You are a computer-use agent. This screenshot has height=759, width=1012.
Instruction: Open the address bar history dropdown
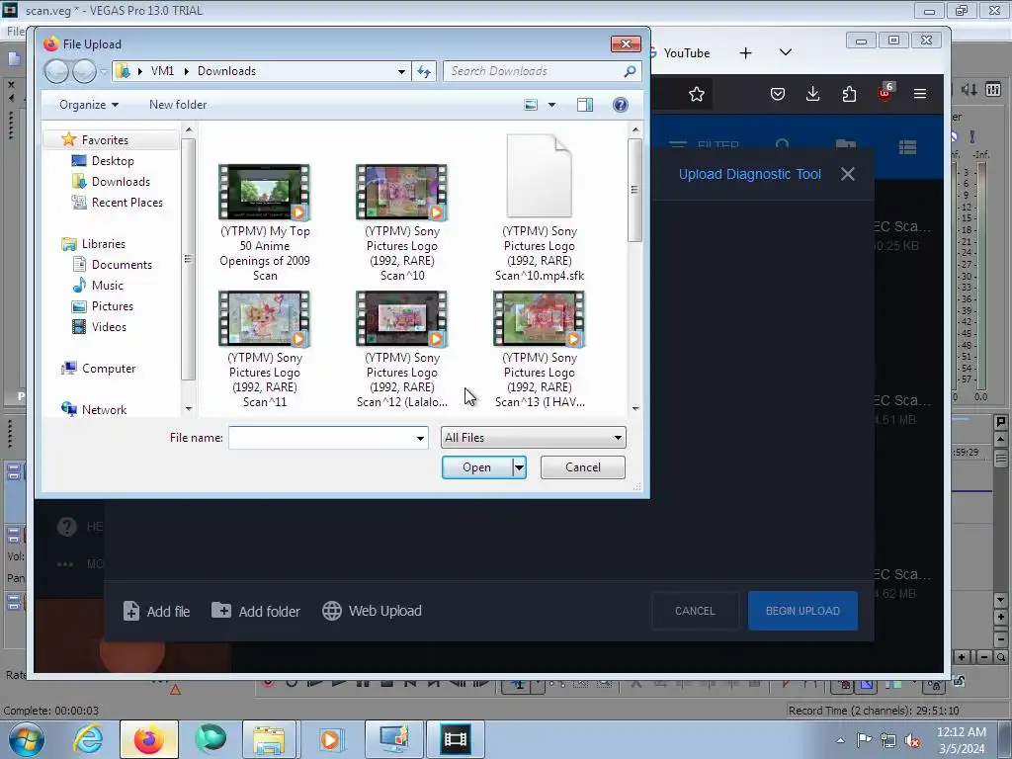(x=401, y=71)
